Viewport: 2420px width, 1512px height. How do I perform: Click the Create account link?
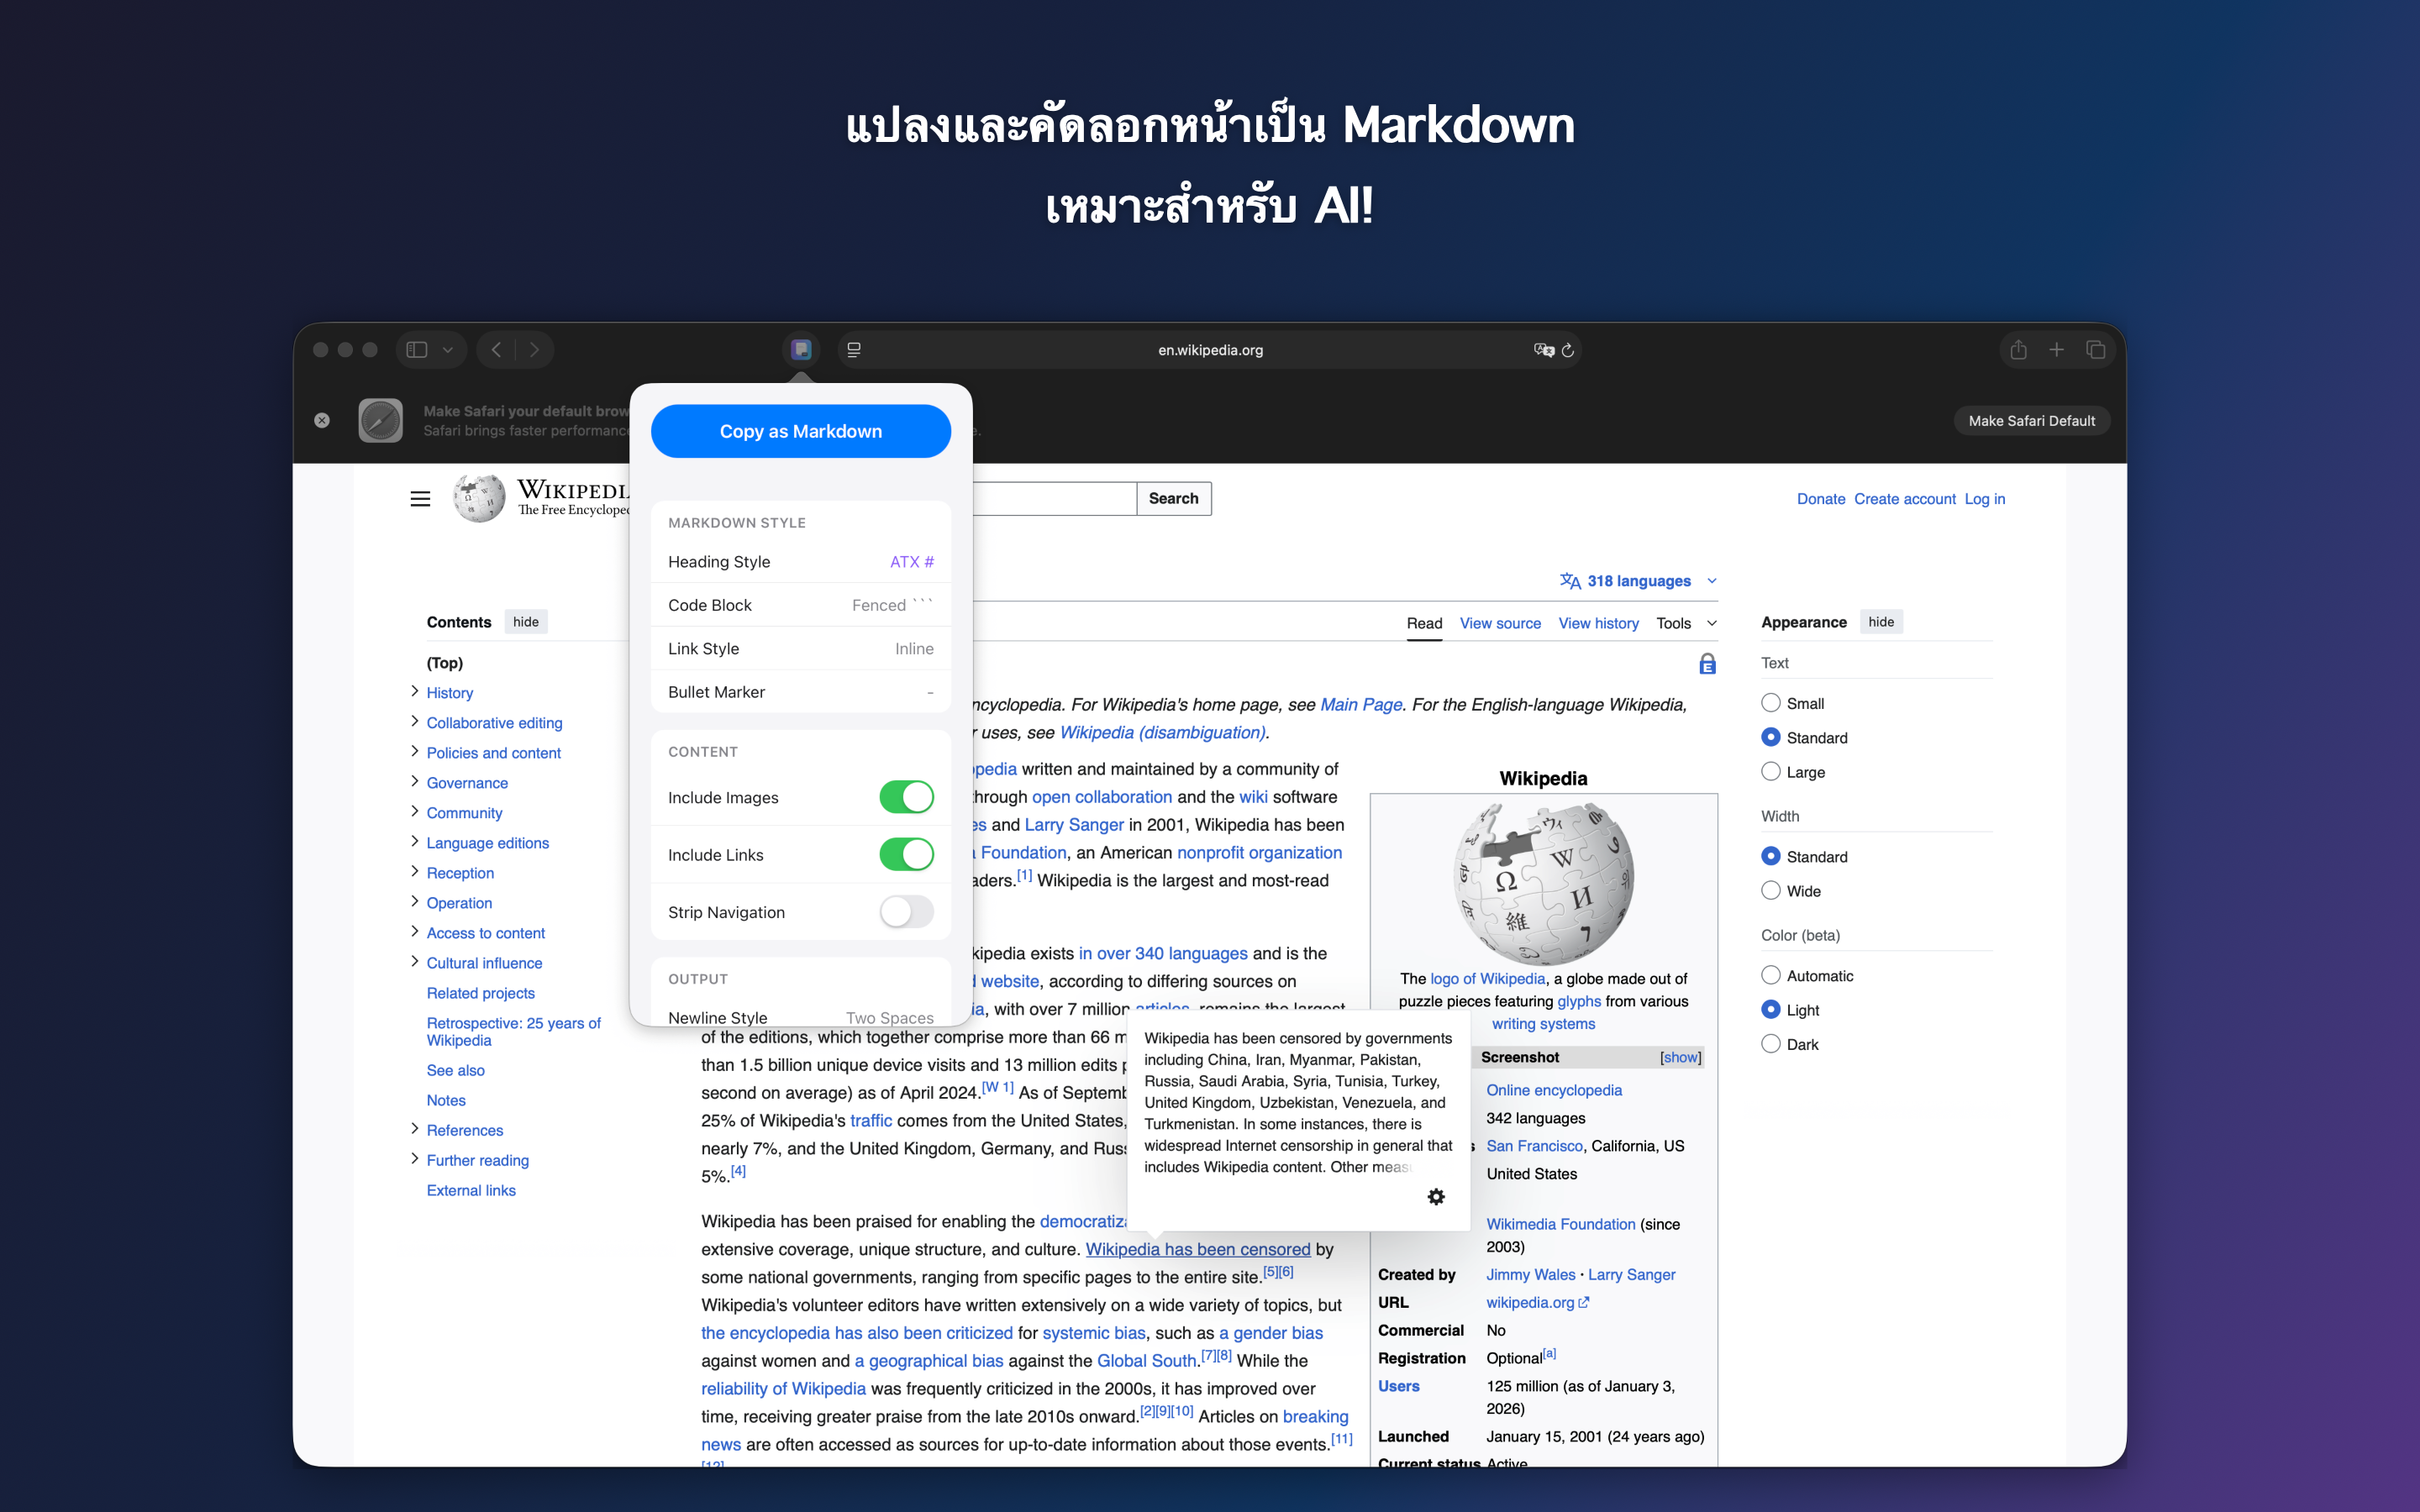(x=1904, y=499)
